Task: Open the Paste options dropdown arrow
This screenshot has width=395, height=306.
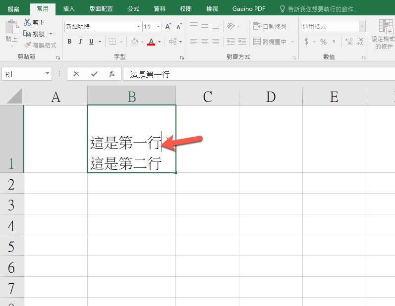Action: 12,46
